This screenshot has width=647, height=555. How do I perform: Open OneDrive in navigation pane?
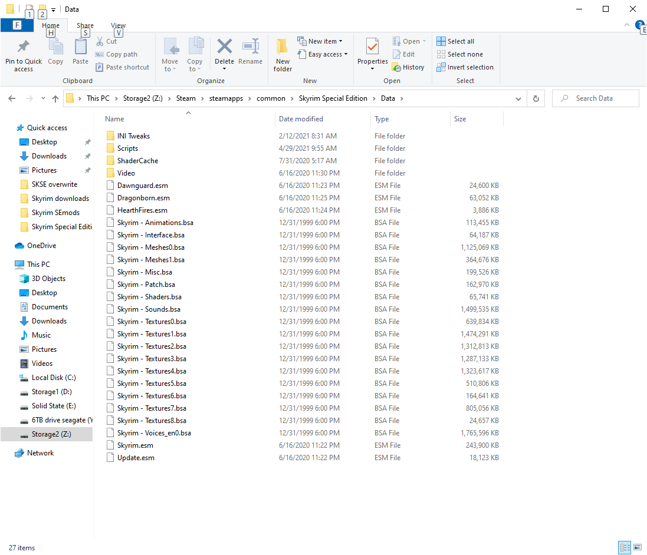35,246
